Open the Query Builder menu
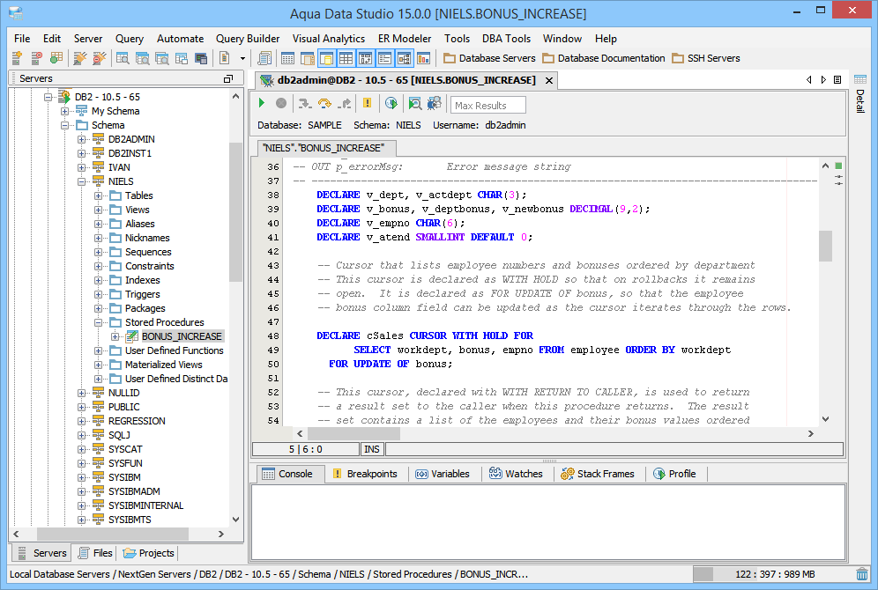The width and height of the screenshot is (878, 590). click(248, 39)
